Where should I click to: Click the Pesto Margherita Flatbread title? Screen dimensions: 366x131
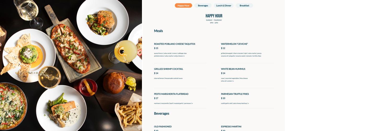pyautogui.click(x=171, y=94)
